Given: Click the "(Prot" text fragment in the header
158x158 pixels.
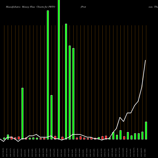Looking at the screenshot, I should pos(83,7).
